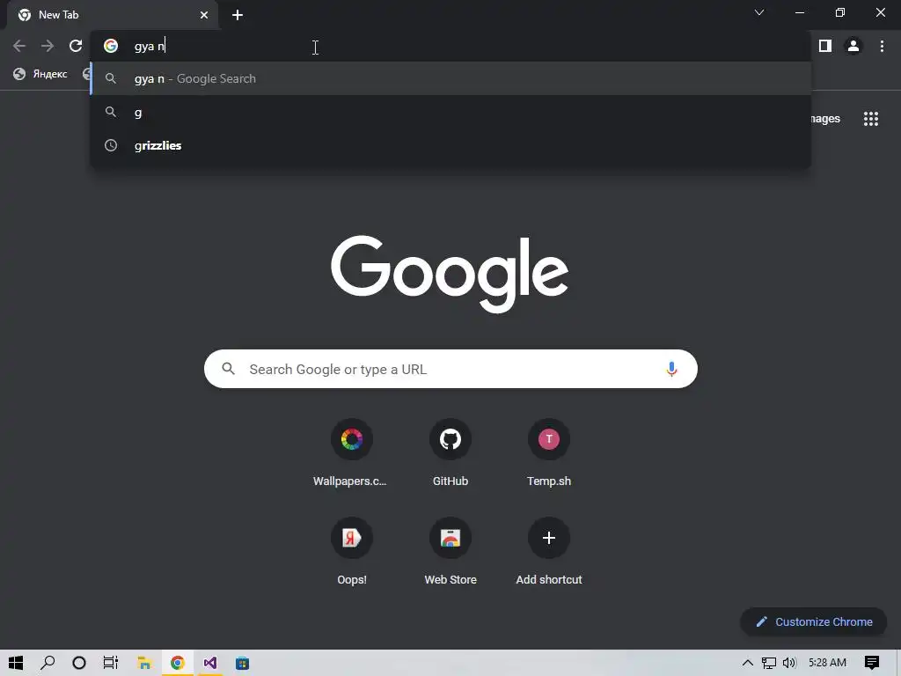Open network status tray icon
Viewport: 901px width, 676px height.
768,663
